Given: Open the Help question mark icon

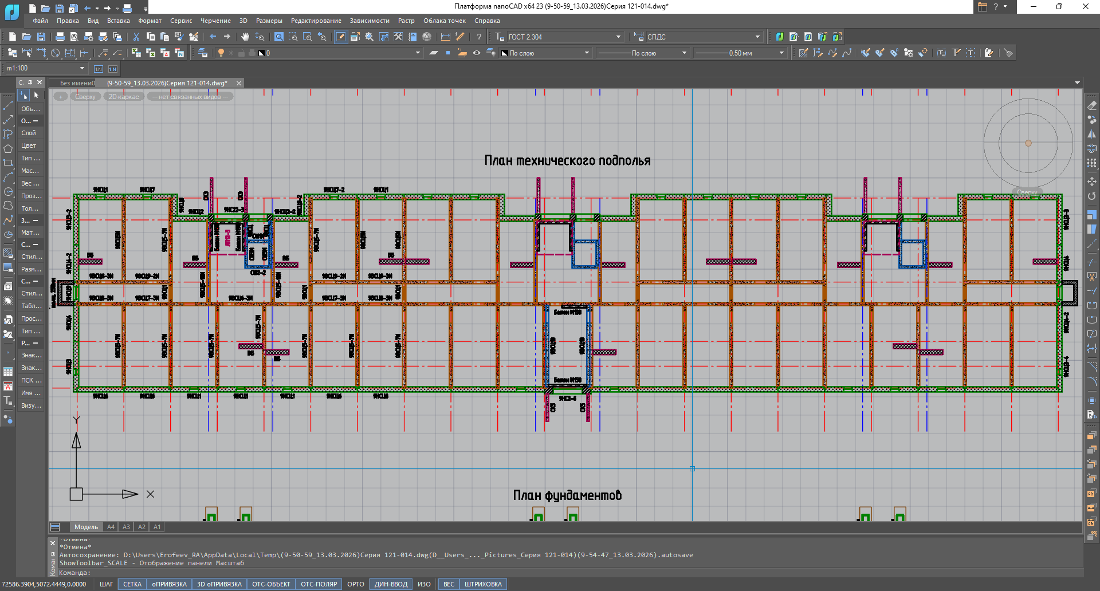Looking at the screenshot, I should 479,37.
